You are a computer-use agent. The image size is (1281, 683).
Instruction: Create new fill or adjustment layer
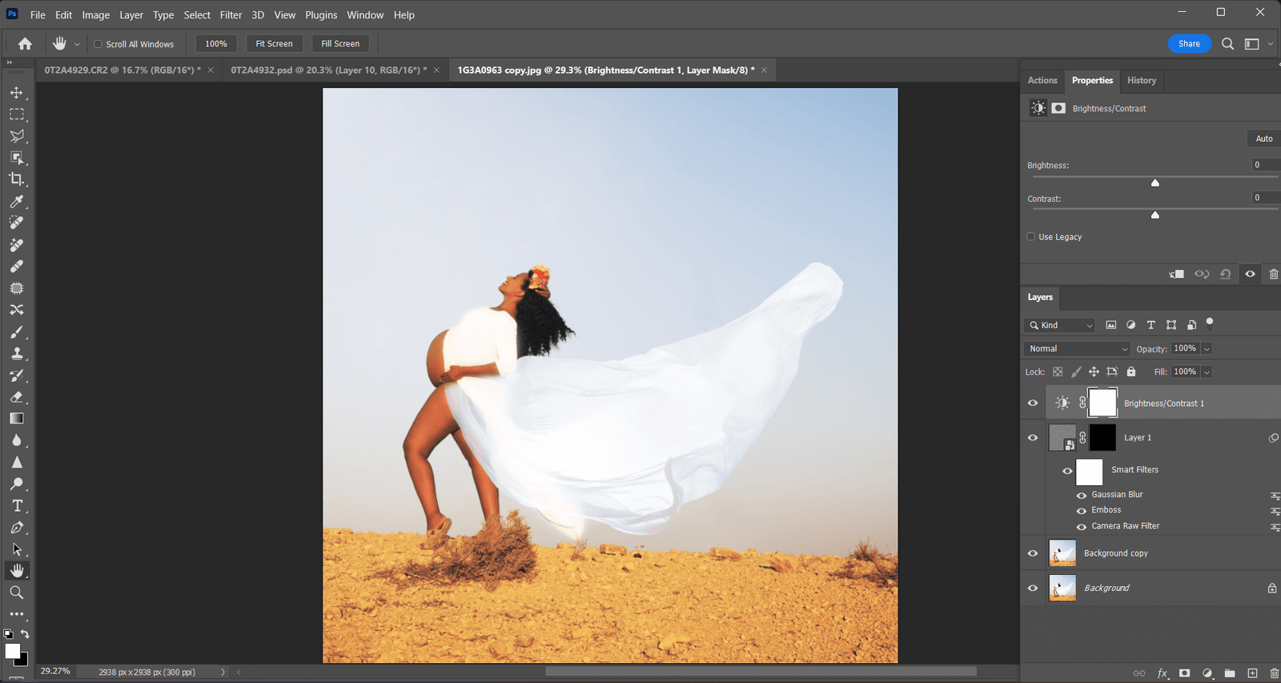pos(1207,673)
